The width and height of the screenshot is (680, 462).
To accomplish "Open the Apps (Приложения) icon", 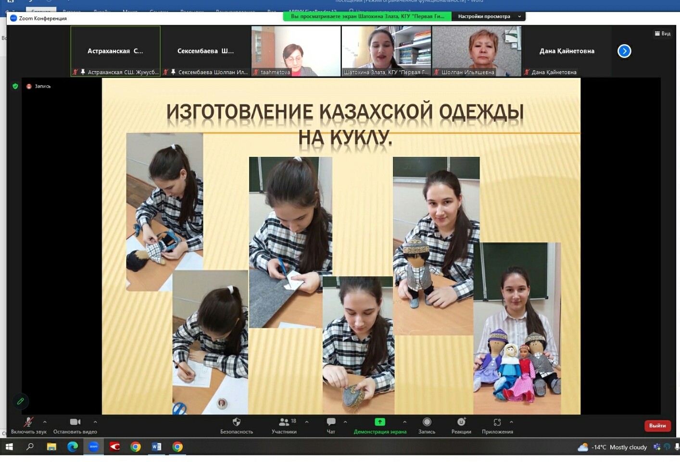I will (497, 422).
